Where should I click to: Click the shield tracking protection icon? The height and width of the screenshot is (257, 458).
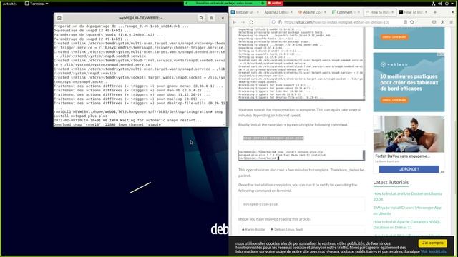pos(273,22)
